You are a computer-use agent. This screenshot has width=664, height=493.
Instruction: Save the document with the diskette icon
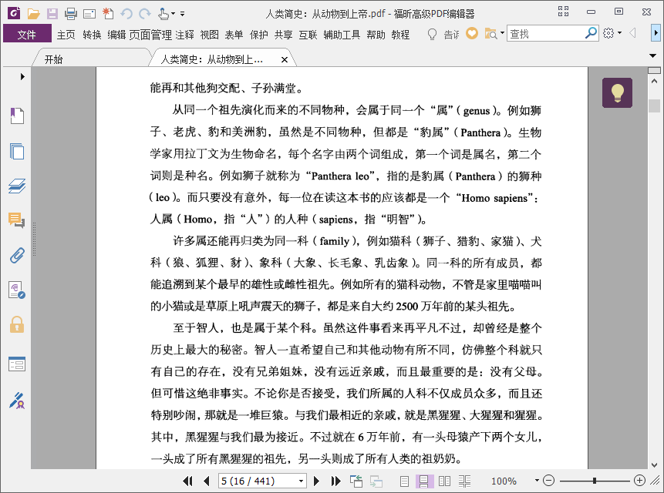(x=52, y=14)
